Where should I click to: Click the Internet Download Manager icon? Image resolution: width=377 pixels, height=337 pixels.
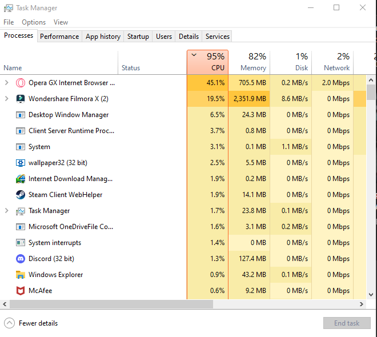[x=21, y=179]
